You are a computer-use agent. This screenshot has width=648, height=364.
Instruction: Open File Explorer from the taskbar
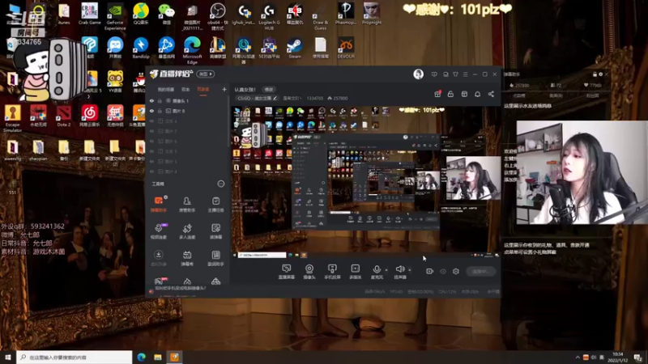click(x=158, y=357)
